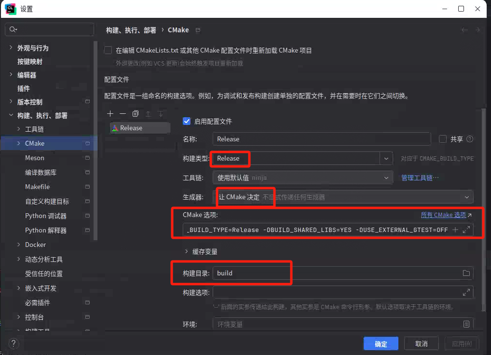
Task: Move profile down with the down arrow icon
Action: tap(161, 114)
